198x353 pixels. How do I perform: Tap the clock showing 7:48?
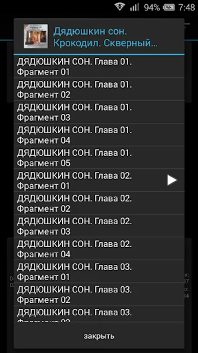coord(187,7)
